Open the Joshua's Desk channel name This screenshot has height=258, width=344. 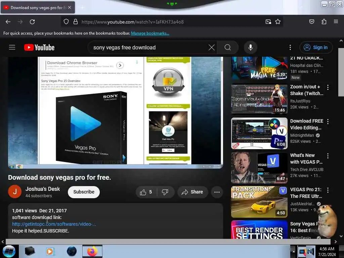tap(43, 189)
